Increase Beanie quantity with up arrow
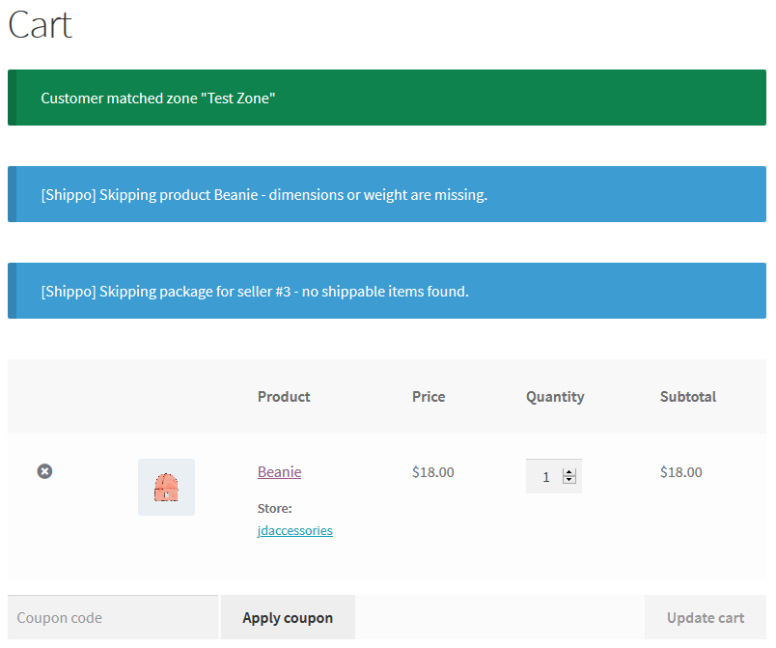This screenshot has height=648, width=776. pyautogui.click(x=569, y=472)
